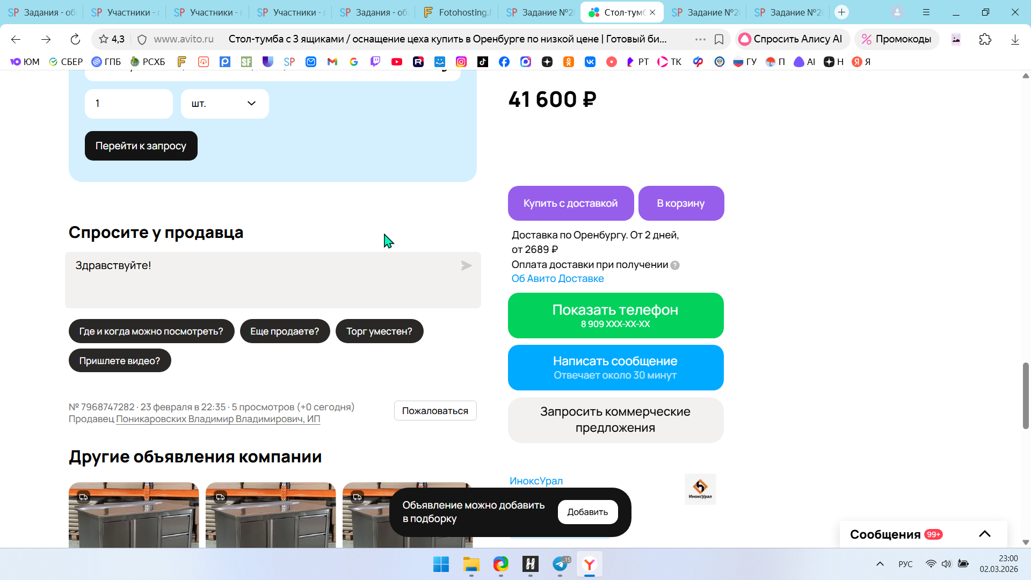1031x580 pixels.
Task: Expand the шт. unit dropdown
Action: point(224,104)
